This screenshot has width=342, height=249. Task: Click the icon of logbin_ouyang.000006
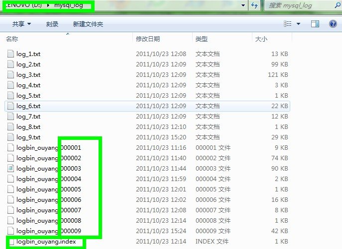pyautogui.click(x=10, y=200)
